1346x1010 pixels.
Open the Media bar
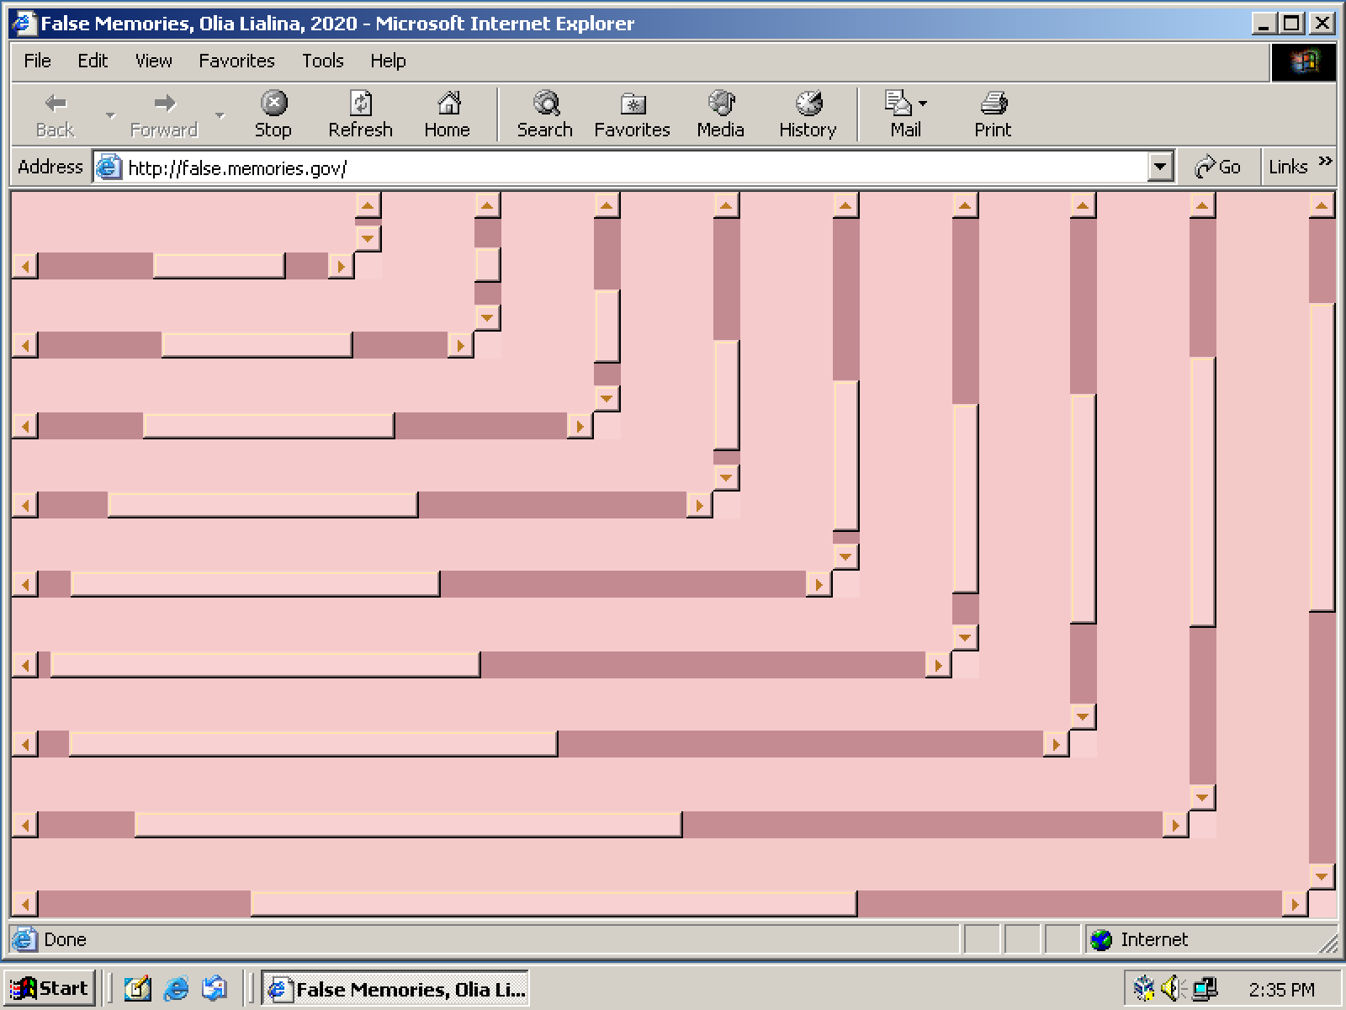coord(720,115)
